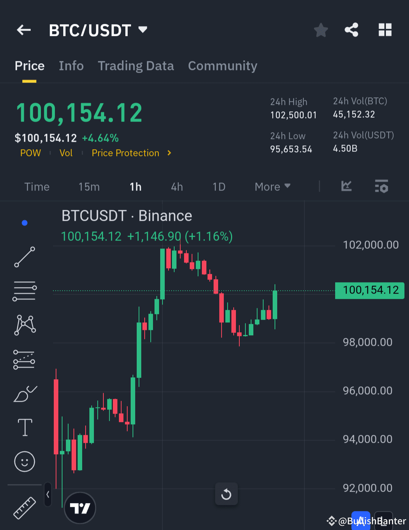Open the horizontal lines drawing tool
The height and width of the screenshot is (530, 409).
tap(24, 291)
